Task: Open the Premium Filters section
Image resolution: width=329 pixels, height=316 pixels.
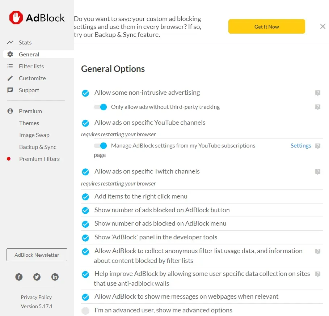Action: pos(39,159)
